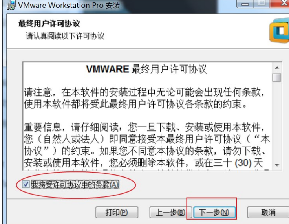Click the 打印(P) button
The image size is (289, 224).
(x=117, y=212)
